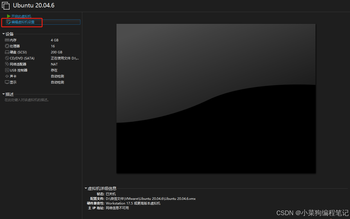Viewport: 350px width, 219px height.
Task: Select the CD/DVD (SATA) row label
Action: click(22, 58)
